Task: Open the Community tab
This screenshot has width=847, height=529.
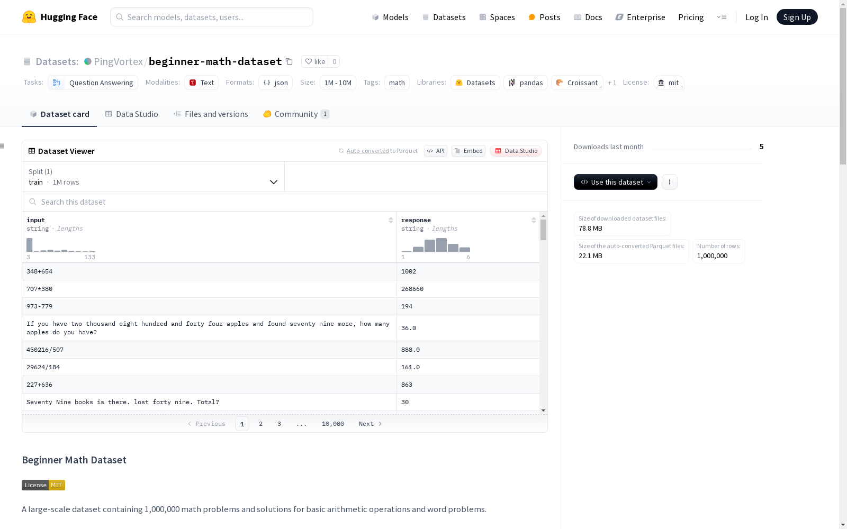Action: 296,114
